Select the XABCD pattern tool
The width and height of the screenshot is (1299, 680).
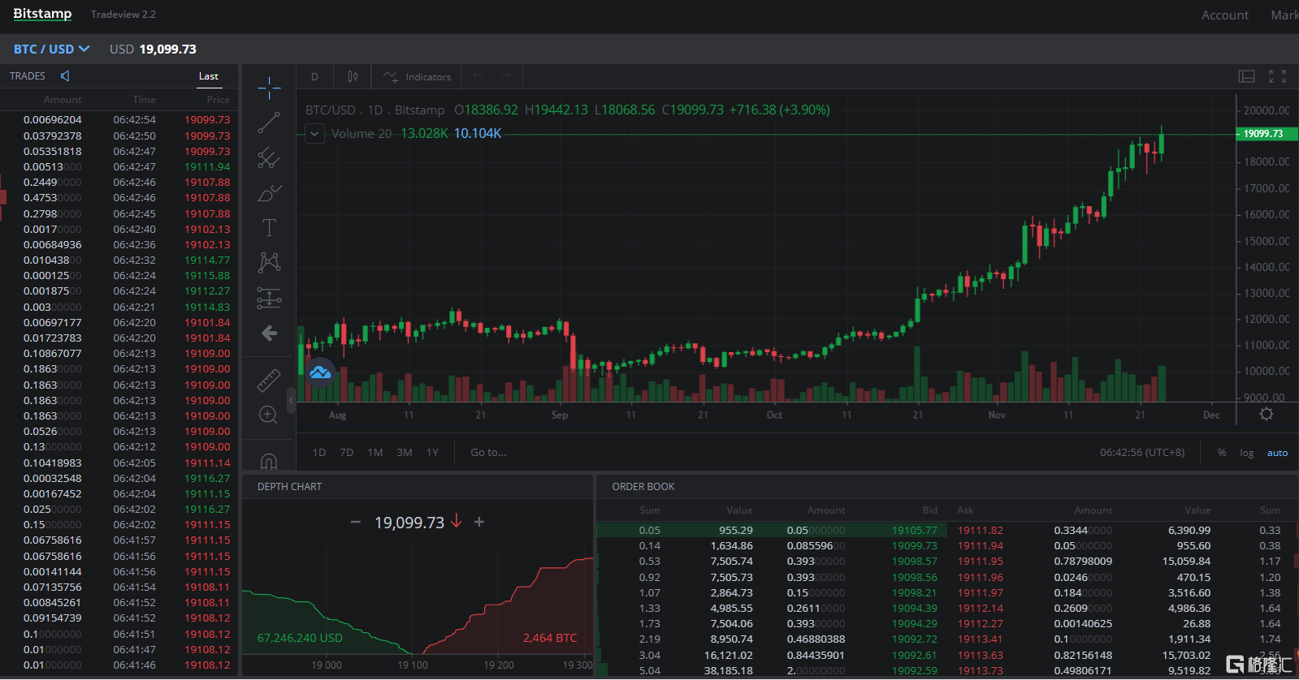coord(269,262)
